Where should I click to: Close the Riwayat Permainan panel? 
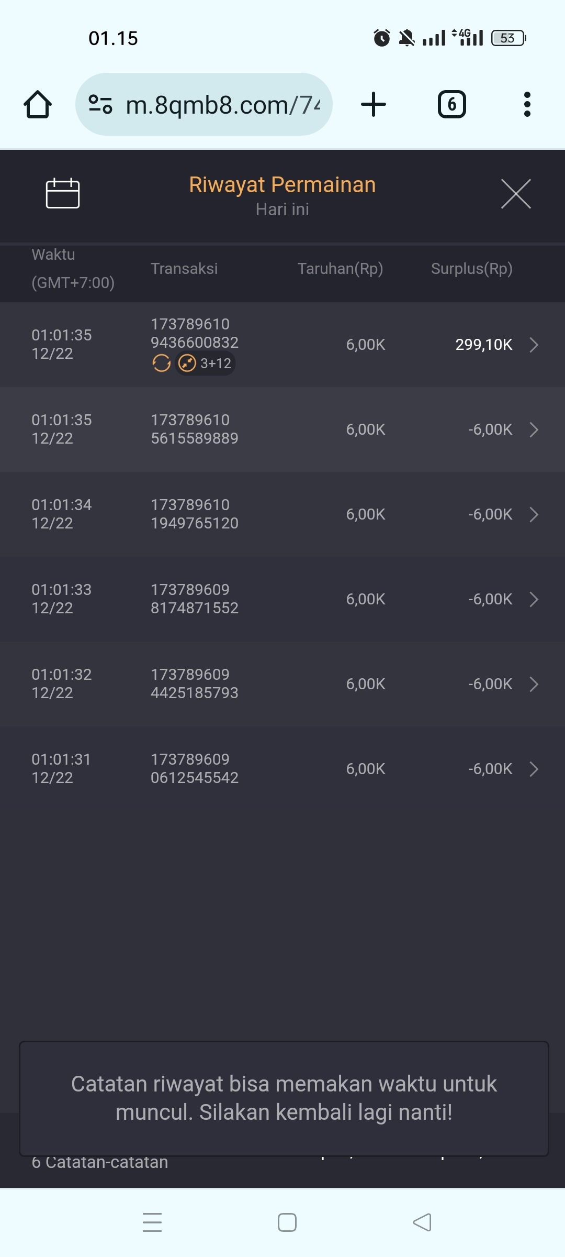[516, 194]
